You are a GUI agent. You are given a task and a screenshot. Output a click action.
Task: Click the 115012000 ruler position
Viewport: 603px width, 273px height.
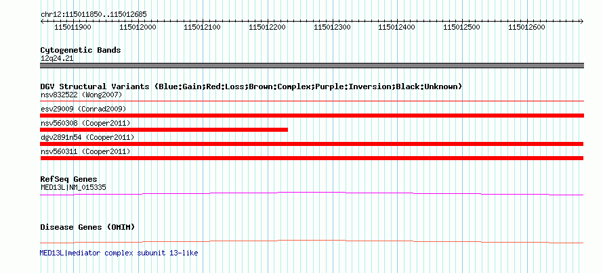(138, 27)
